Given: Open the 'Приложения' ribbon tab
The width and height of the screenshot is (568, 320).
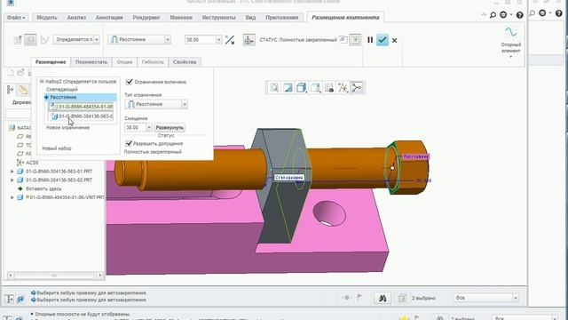Looking at the screenshot, I should (x=282, y=18).
